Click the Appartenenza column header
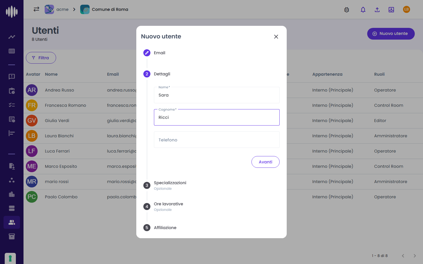The image size is (423, 264). 327,74
